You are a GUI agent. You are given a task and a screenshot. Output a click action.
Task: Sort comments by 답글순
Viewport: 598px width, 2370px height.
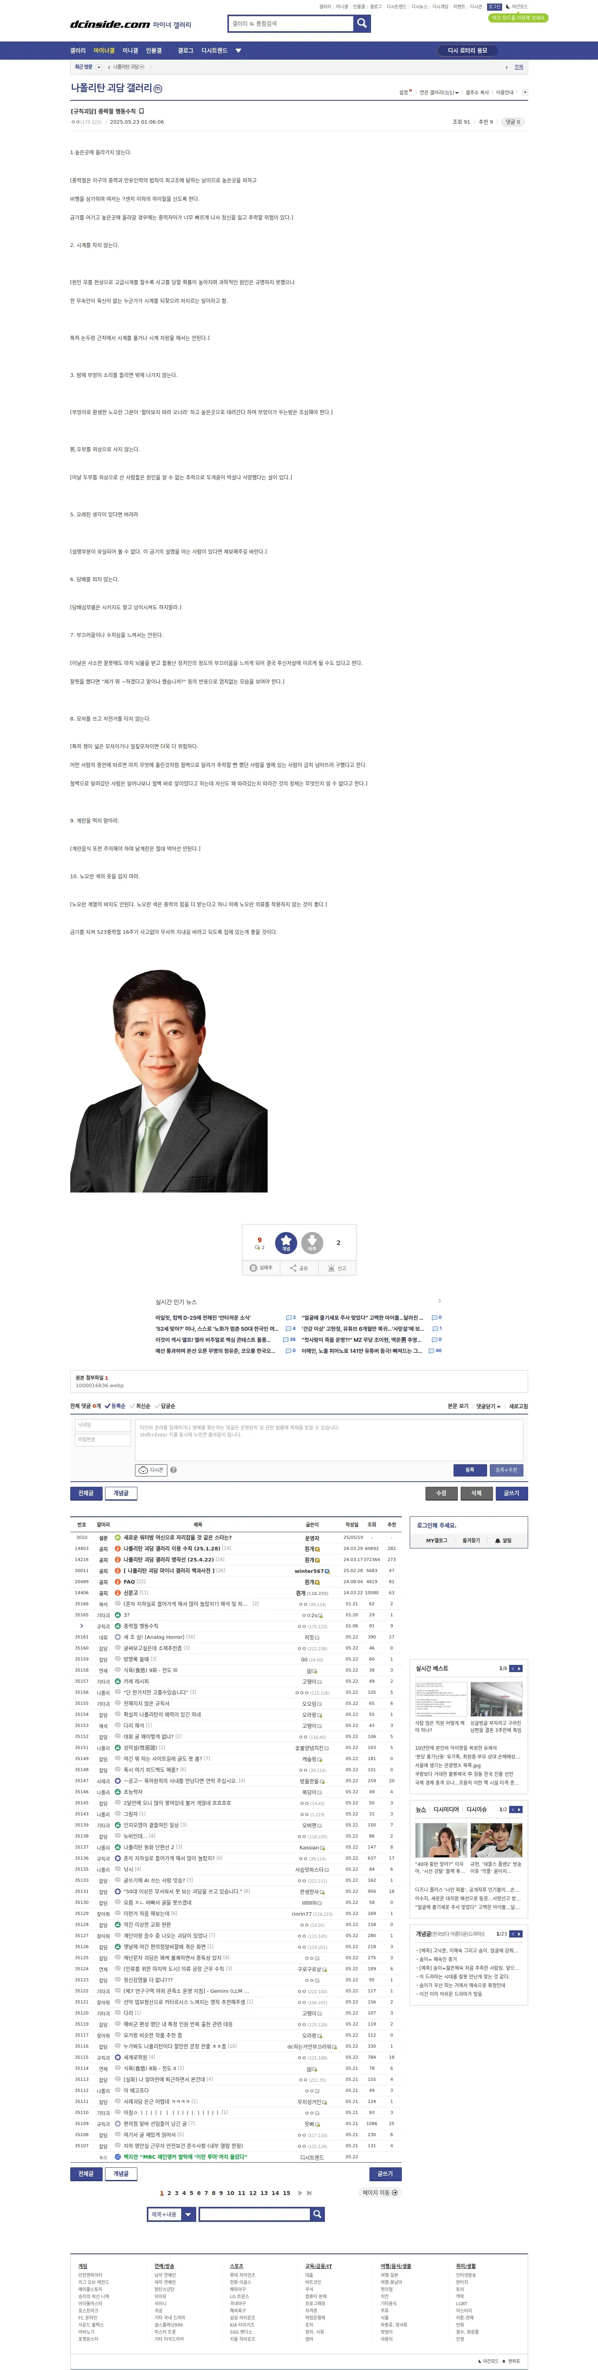click(x=165, y=1406)
